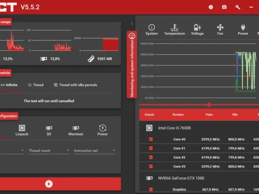The image size is (259, 194).
Task: Minimize the OCCT window
Action: point(251,7)
